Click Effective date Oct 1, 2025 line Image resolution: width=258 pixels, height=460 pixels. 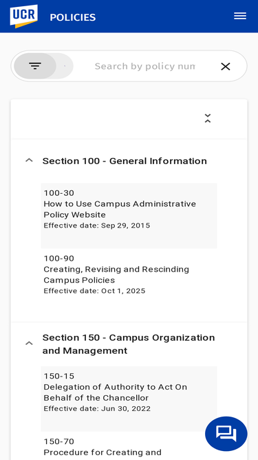(94, 291)
